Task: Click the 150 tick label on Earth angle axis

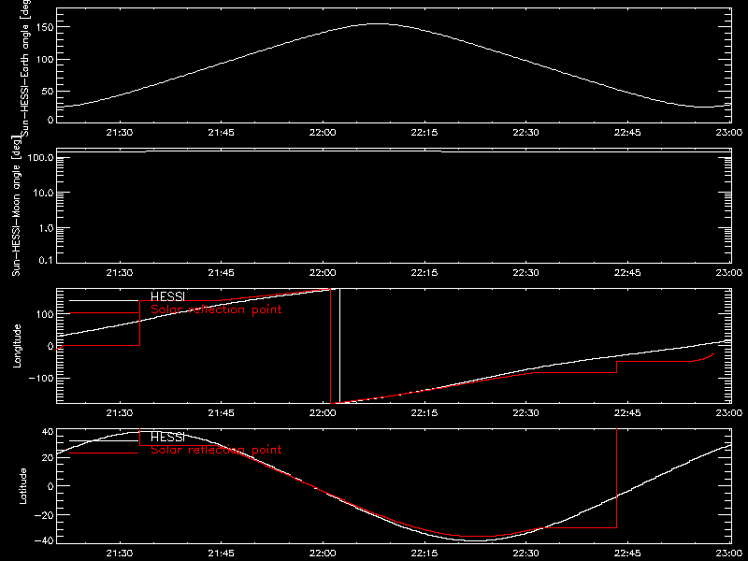Action: coord(46,28)
